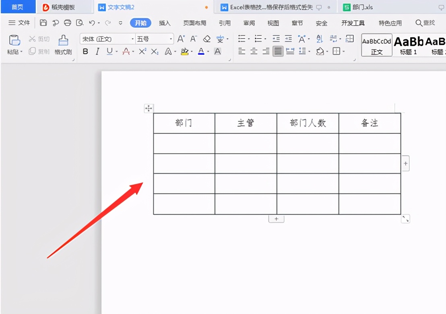Clear formatting with the eraser icon
Screen dimensions: 446x314
(207, 39)
